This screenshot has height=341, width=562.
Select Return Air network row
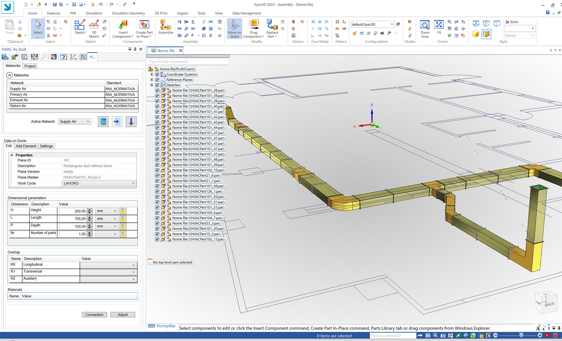click(73, 106)
